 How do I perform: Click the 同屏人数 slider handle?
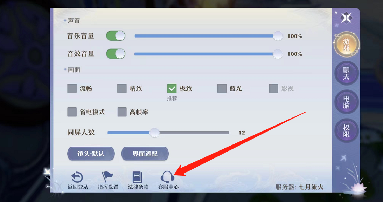[x=154, y=133]
